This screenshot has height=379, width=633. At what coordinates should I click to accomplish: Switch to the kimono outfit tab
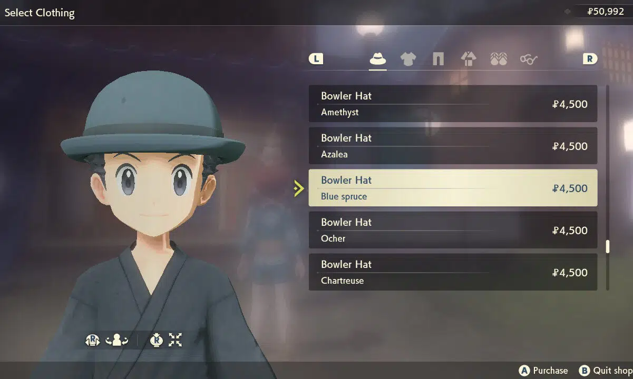point(468,59)
